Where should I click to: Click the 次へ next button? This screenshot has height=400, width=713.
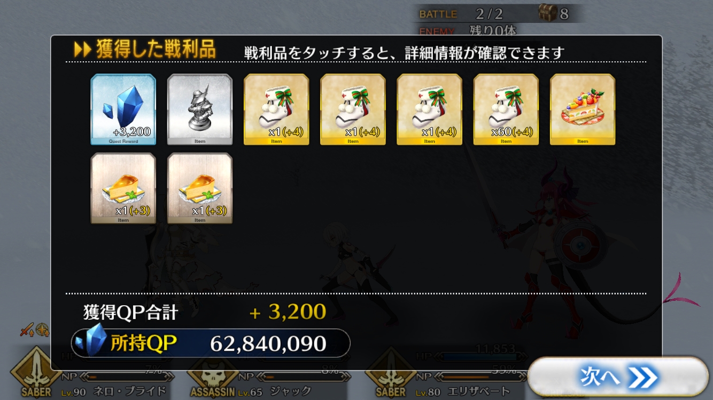pyautogui.click(x=618, y=378)
